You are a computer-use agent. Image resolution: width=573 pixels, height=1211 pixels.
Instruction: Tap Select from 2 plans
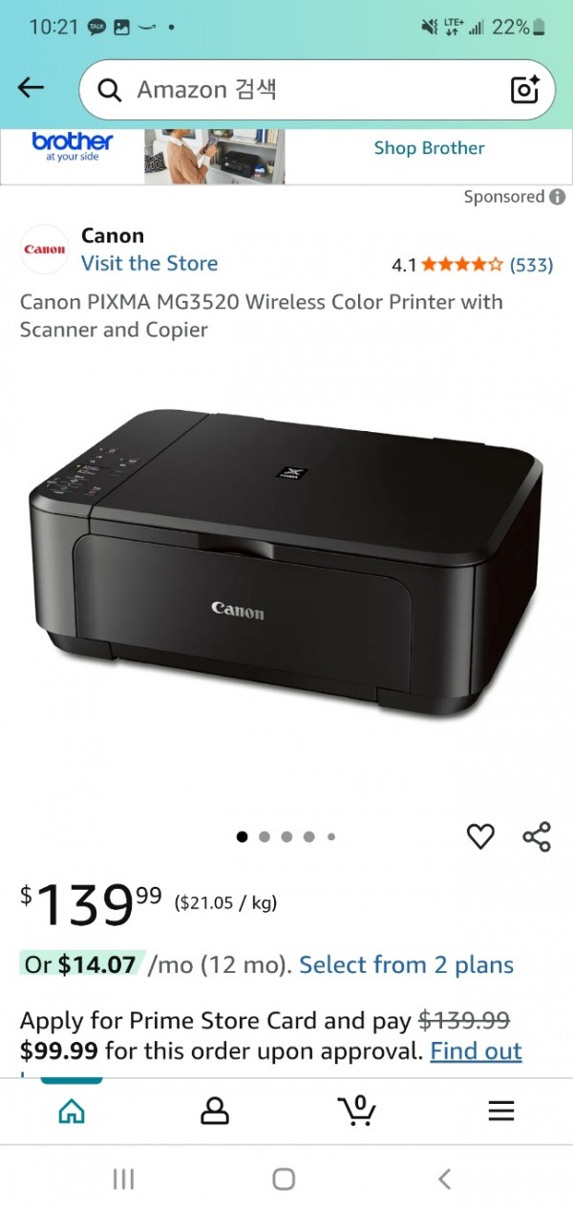click(x=407, y=965)
